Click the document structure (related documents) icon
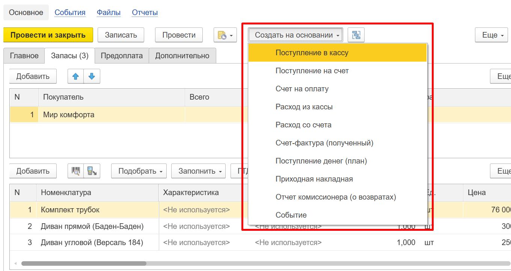 (x=356, y=35)
